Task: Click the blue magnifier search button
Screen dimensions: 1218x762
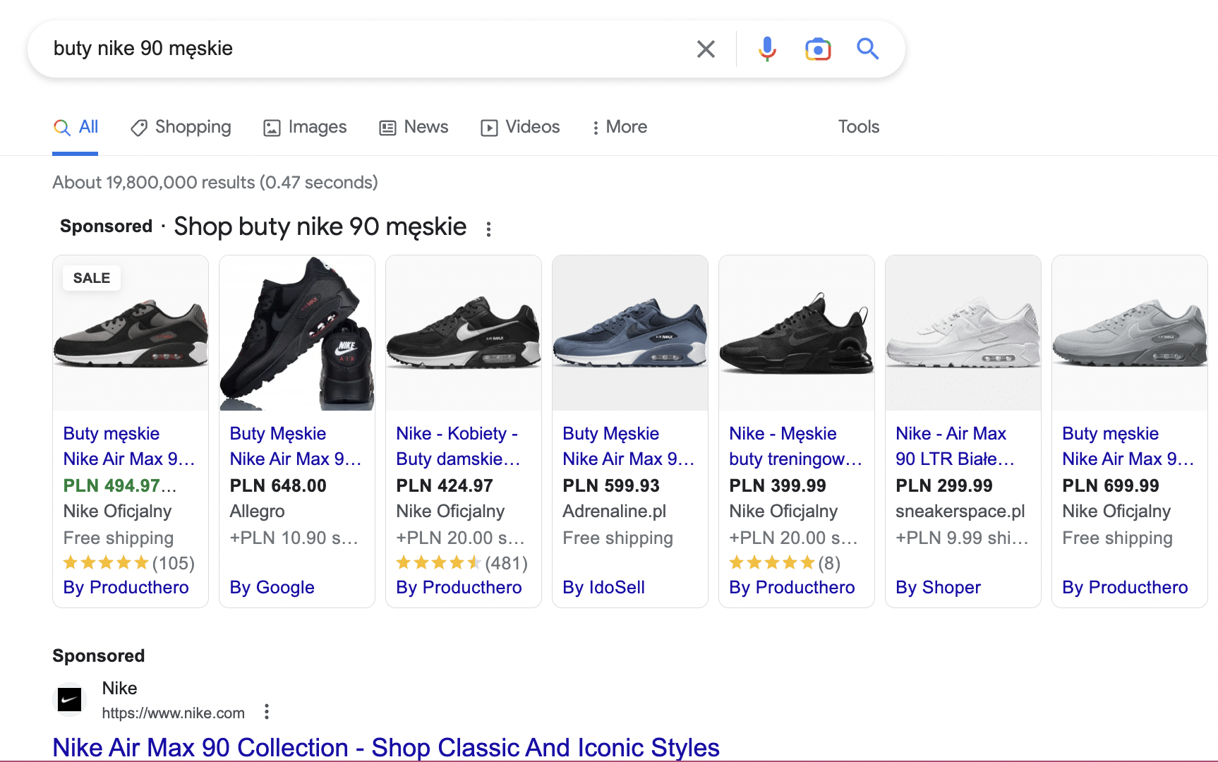Action: click(x=867, y=49)
